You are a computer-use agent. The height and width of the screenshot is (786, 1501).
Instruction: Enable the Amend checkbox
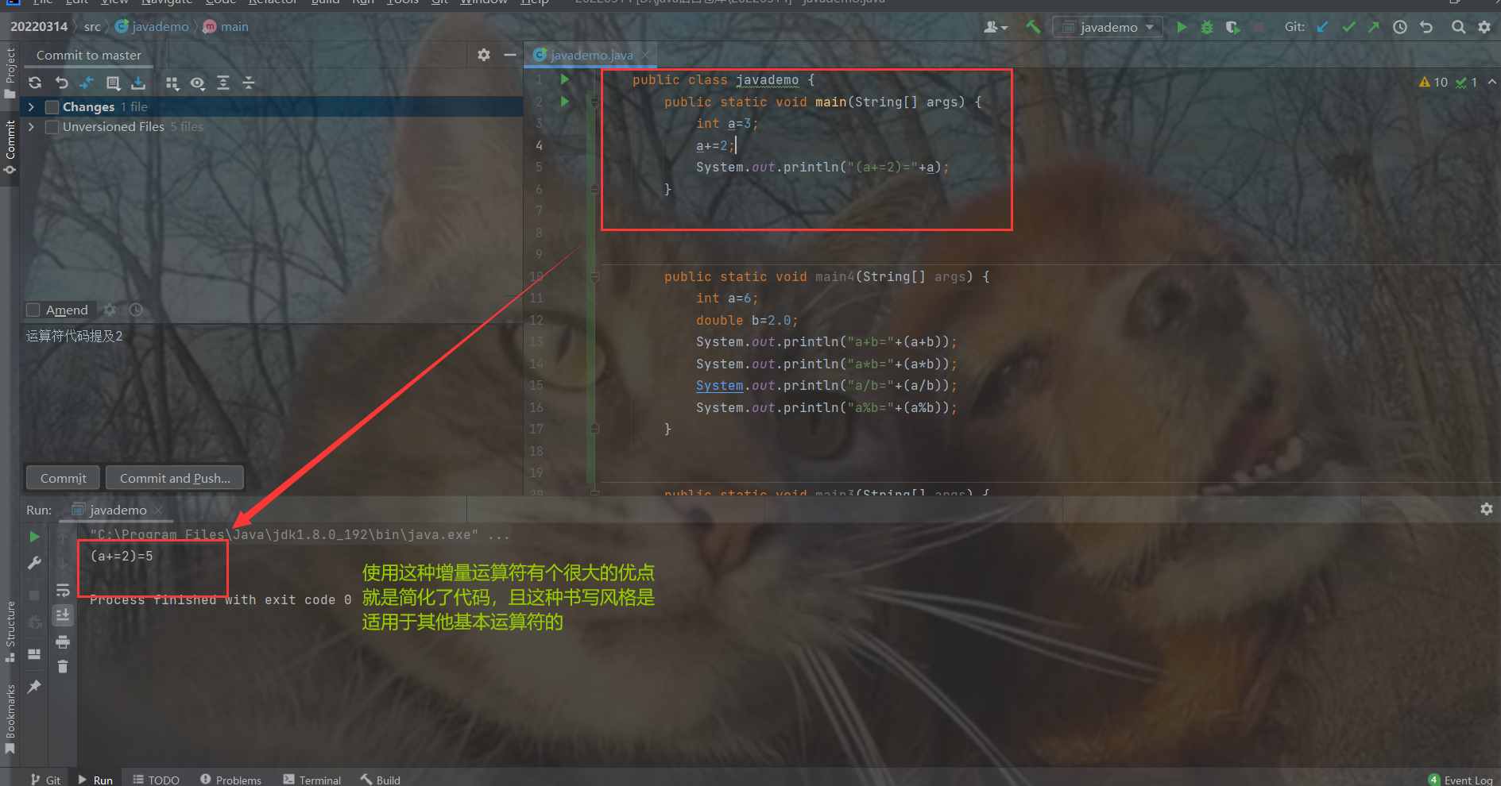[x=33, y=310]
